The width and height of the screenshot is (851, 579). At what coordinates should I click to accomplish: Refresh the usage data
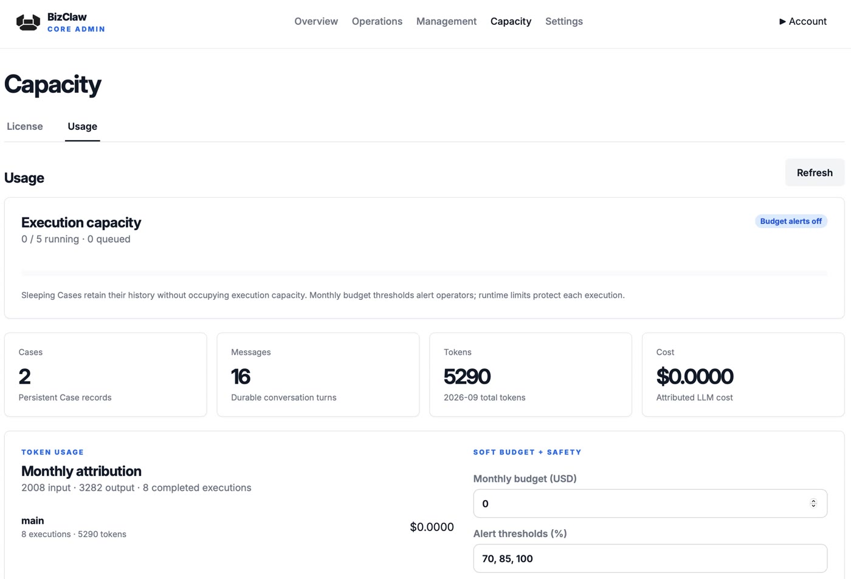tap(815, 173)
